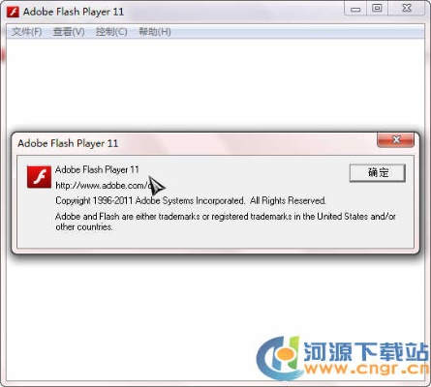Click the Flash logo in the title bar
Screen dimensions: 431x387
pyautogui.click(x=13, y=12)
